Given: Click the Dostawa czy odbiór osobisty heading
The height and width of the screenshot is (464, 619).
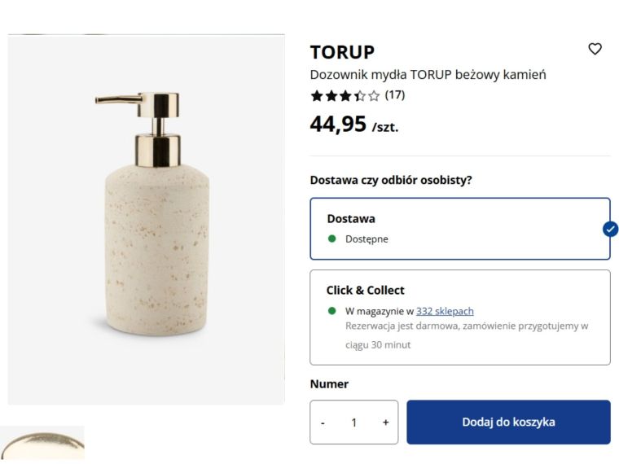Looking at the screenshot, I should (x=390, y=180).
